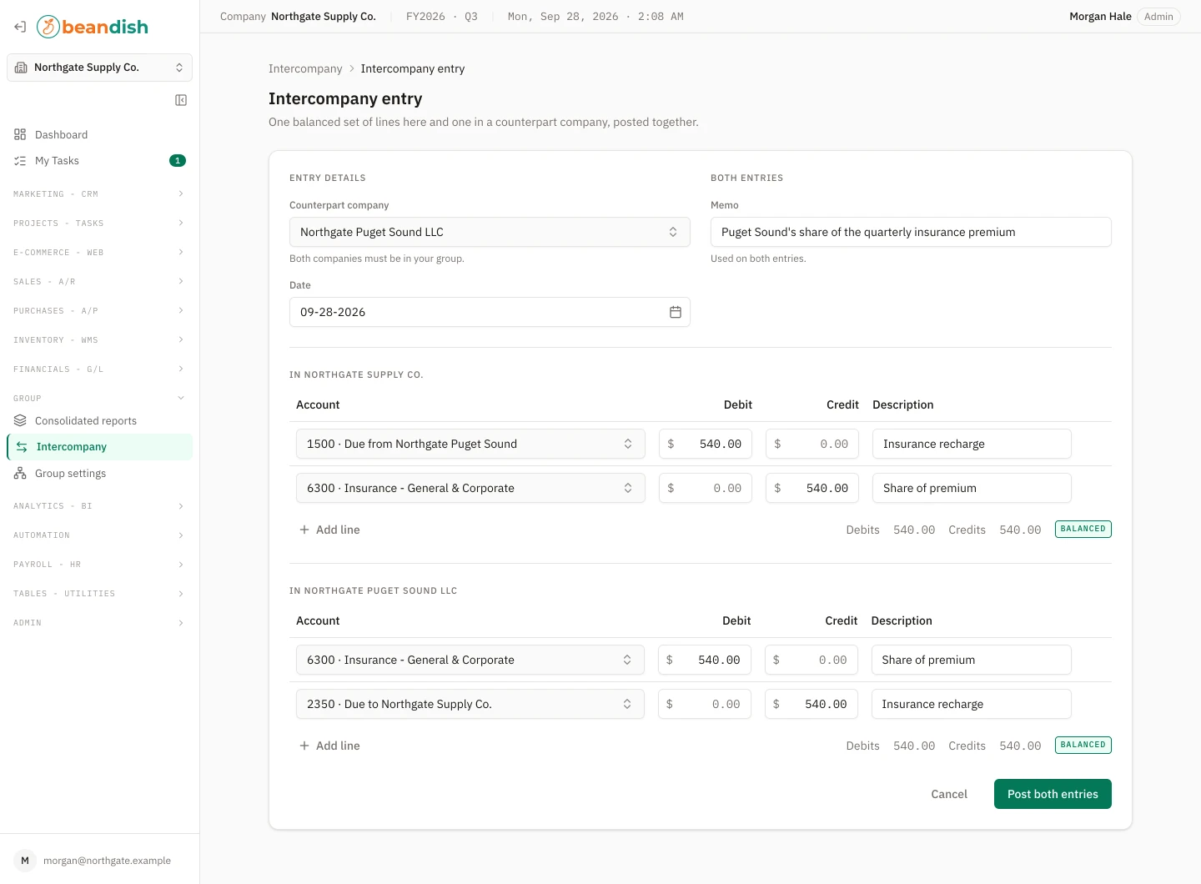Screen dimensions: 1201x884
Task: Click the user avatar M at bottom
Action: [25, 861]
